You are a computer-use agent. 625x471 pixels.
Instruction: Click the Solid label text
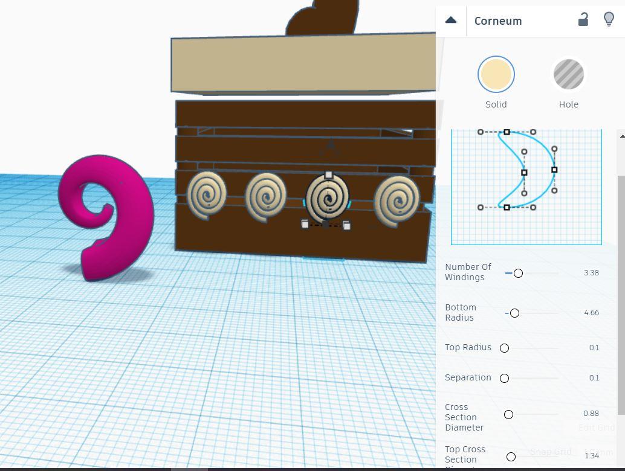(x=496, y=104)
